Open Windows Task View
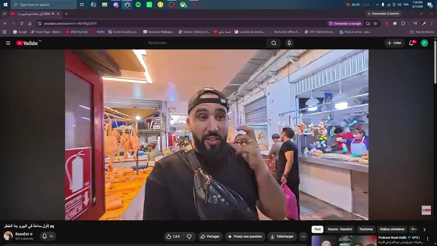437x246 pixels. click(82, 4)
